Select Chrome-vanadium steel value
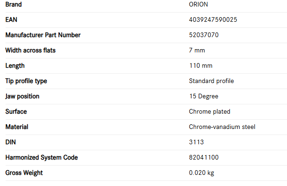The image size is (287, 186). (222, 127)
